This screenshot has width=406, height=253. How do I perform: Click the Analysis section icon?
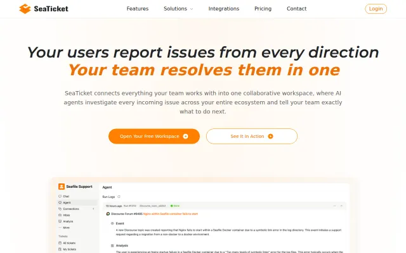112,245
